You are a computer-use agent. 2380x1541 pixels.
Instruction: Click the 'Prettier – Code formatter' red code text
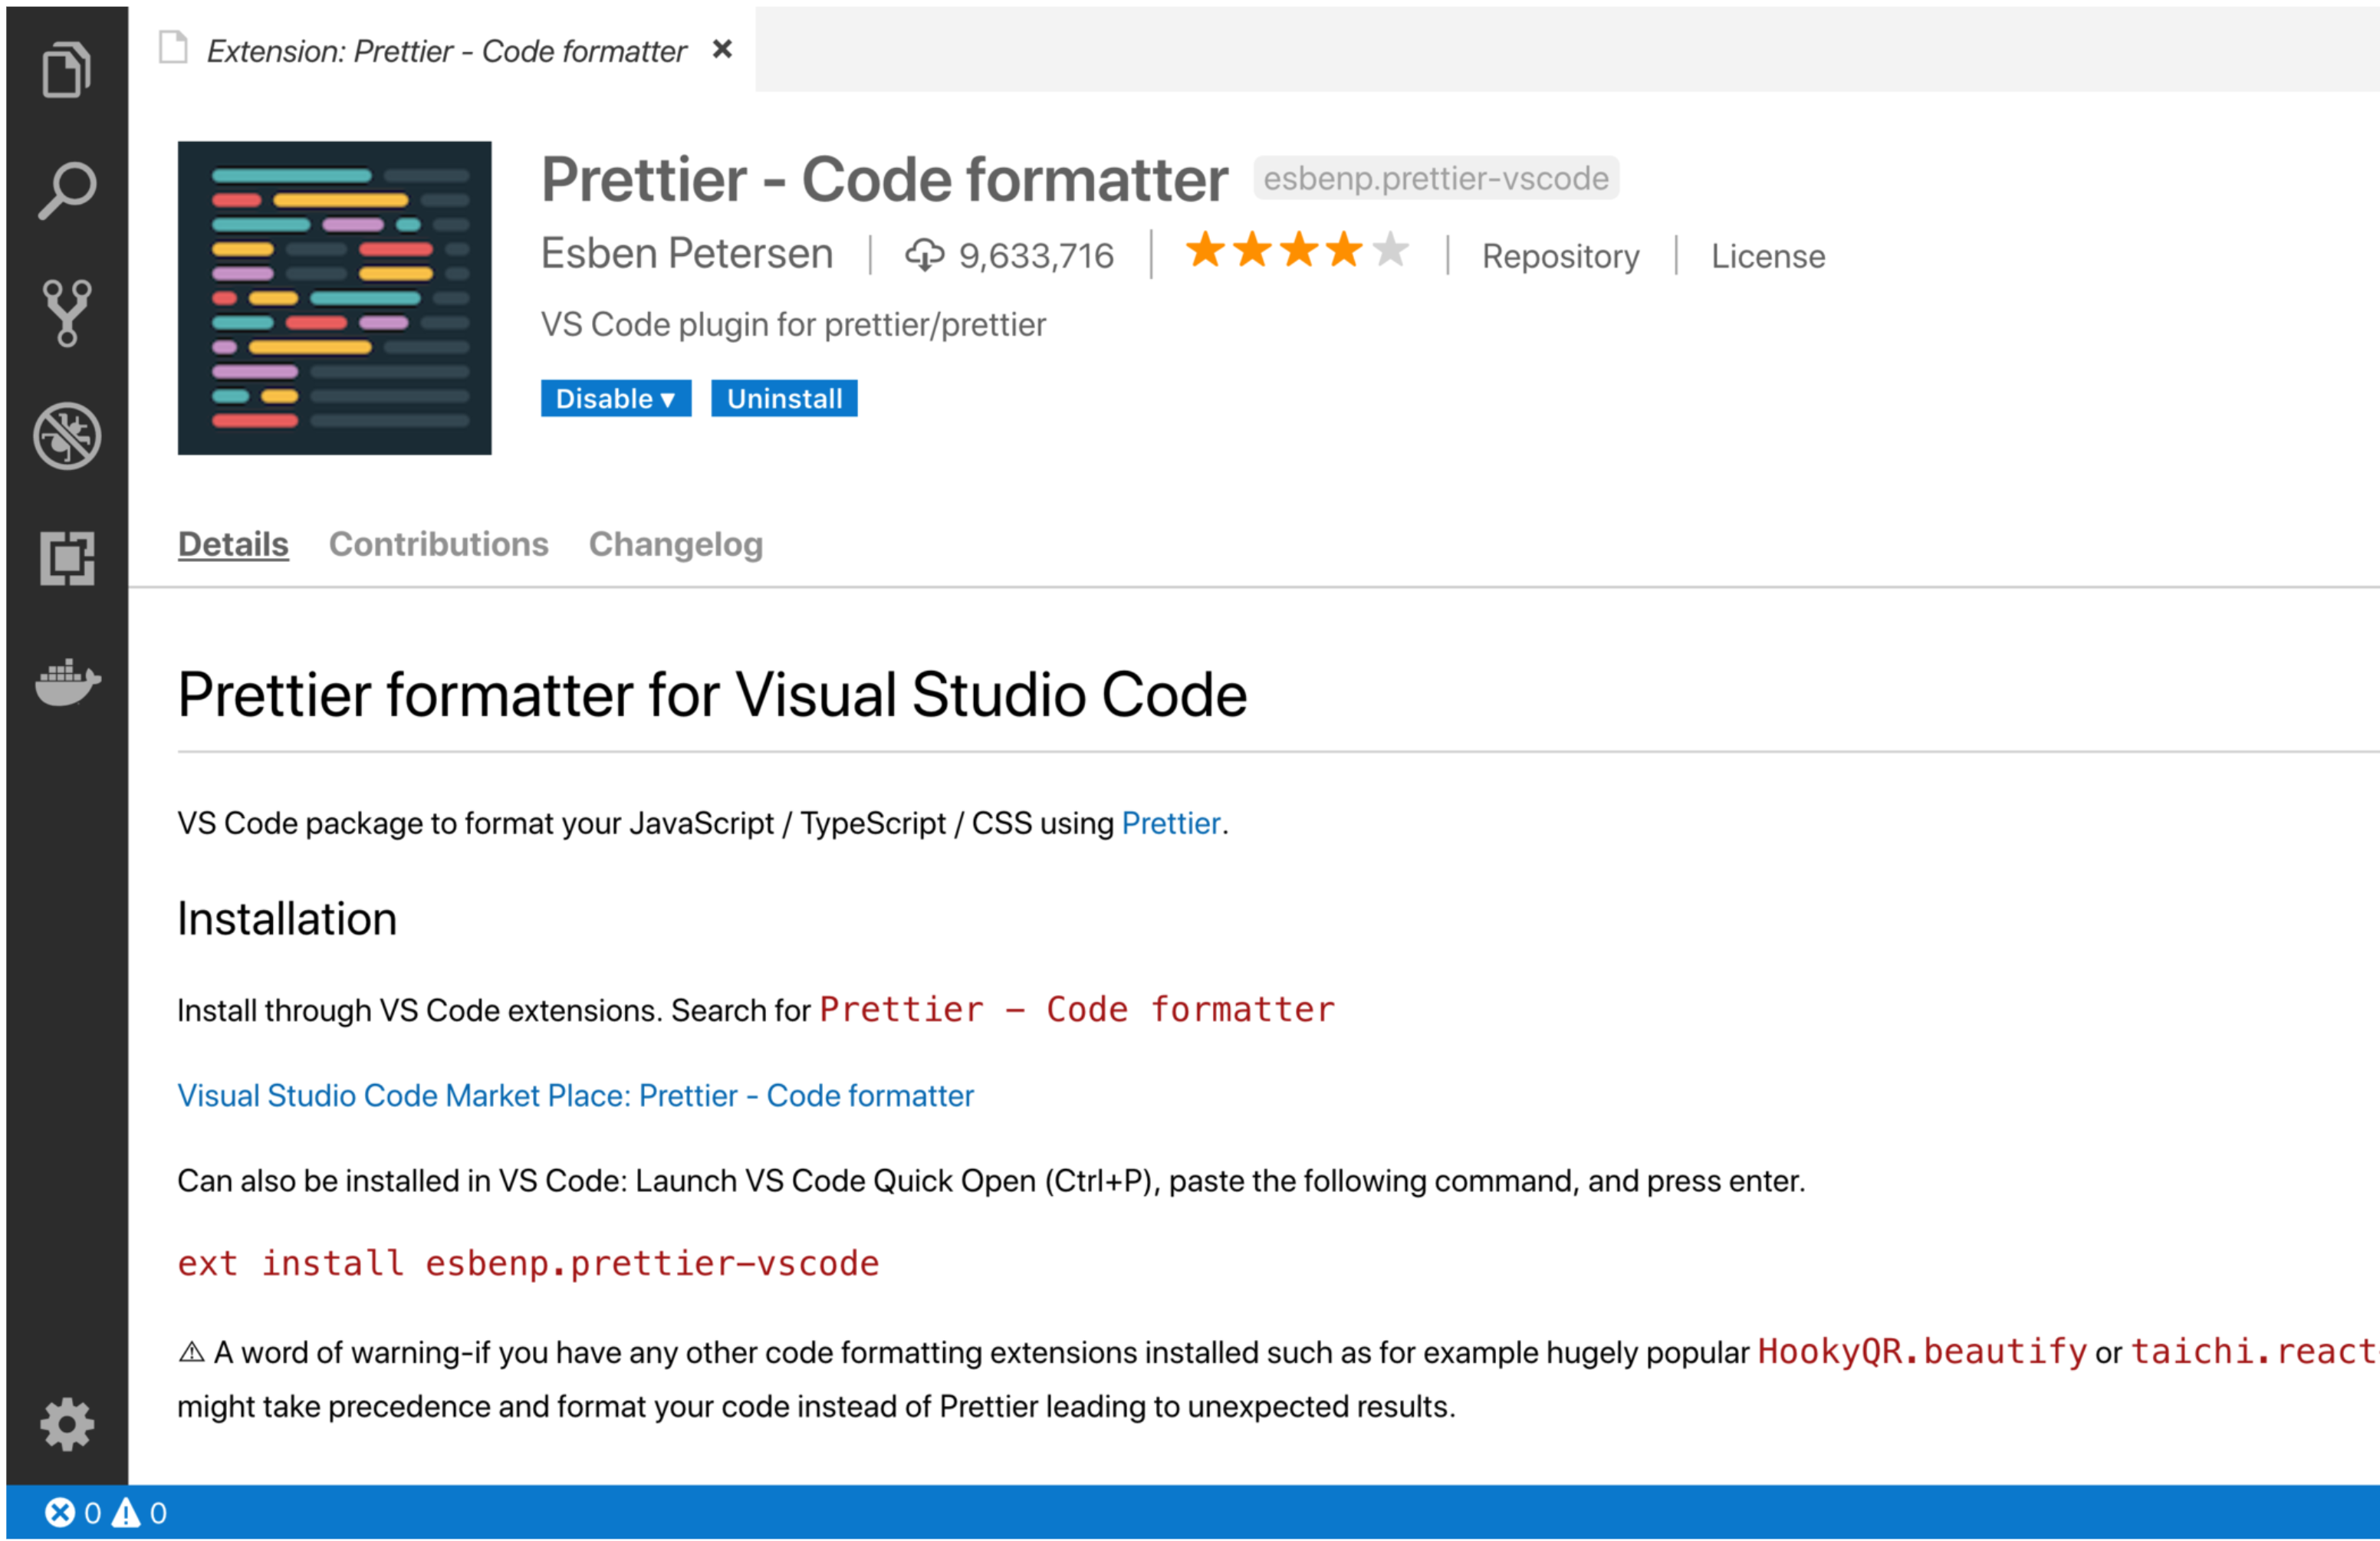1077,1010
